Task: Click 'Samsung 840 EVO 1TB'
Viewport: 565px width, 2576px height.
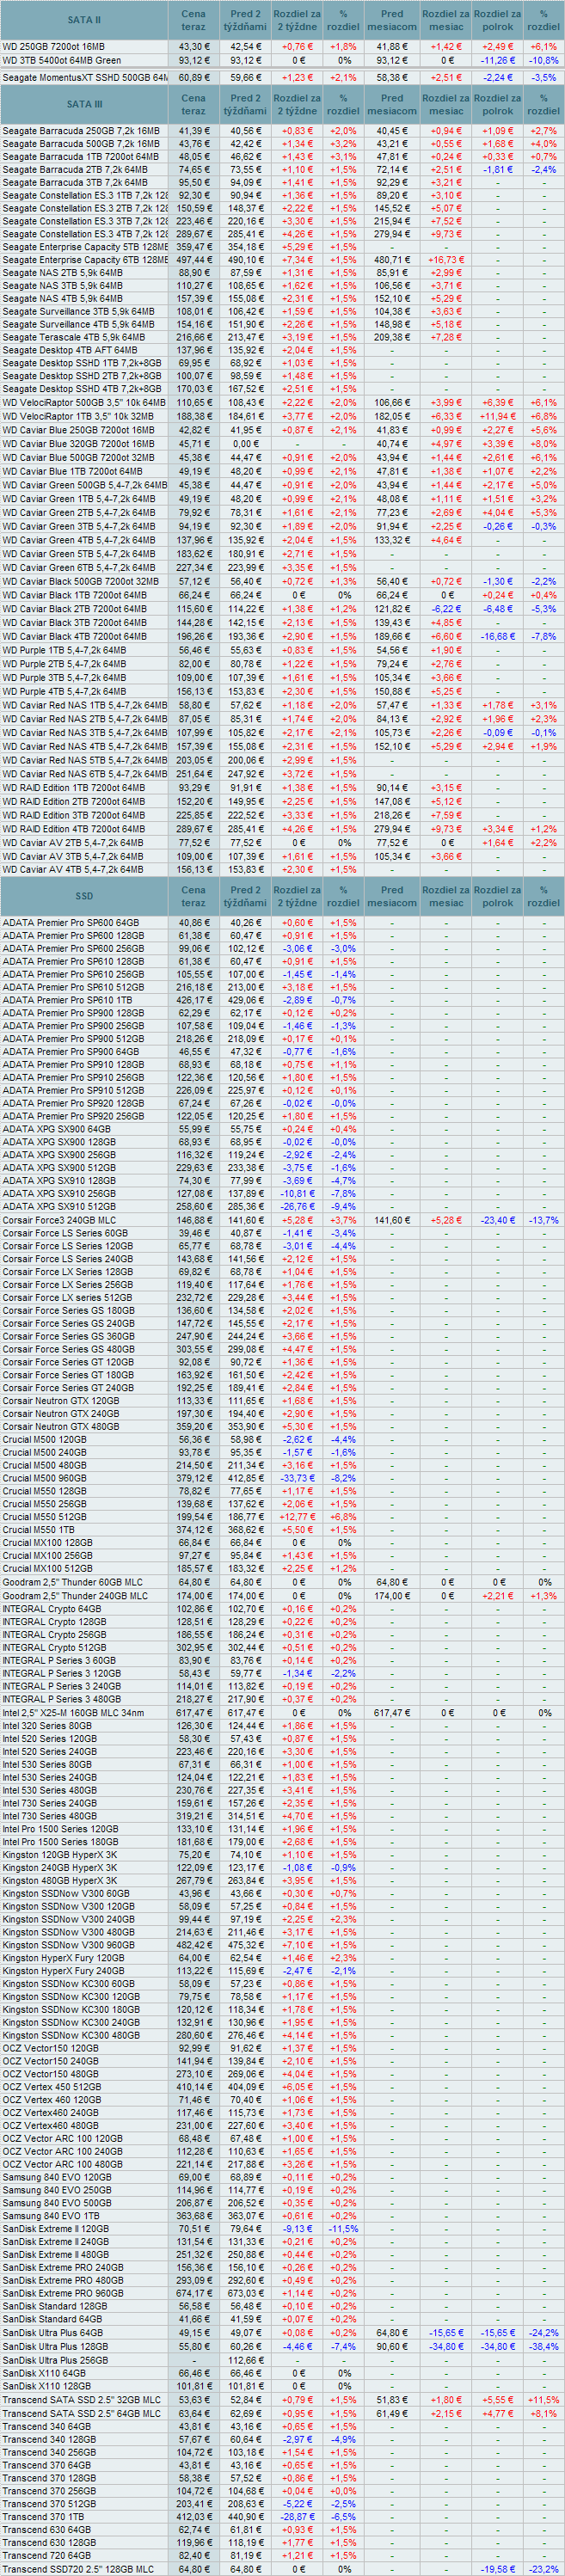Action: pos(50,2216)
